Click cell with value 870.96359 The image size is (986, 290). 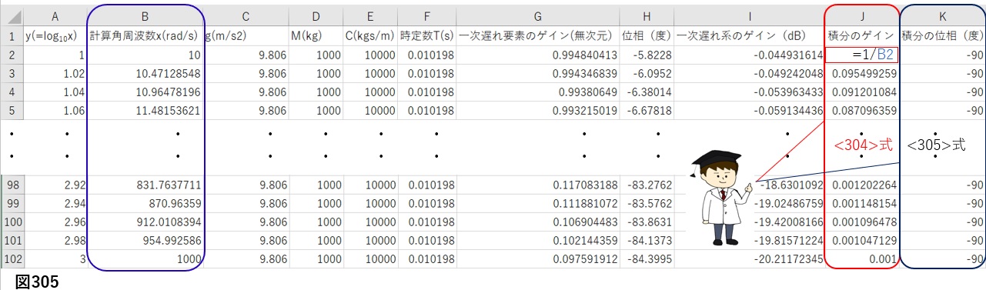coord(145,204)
